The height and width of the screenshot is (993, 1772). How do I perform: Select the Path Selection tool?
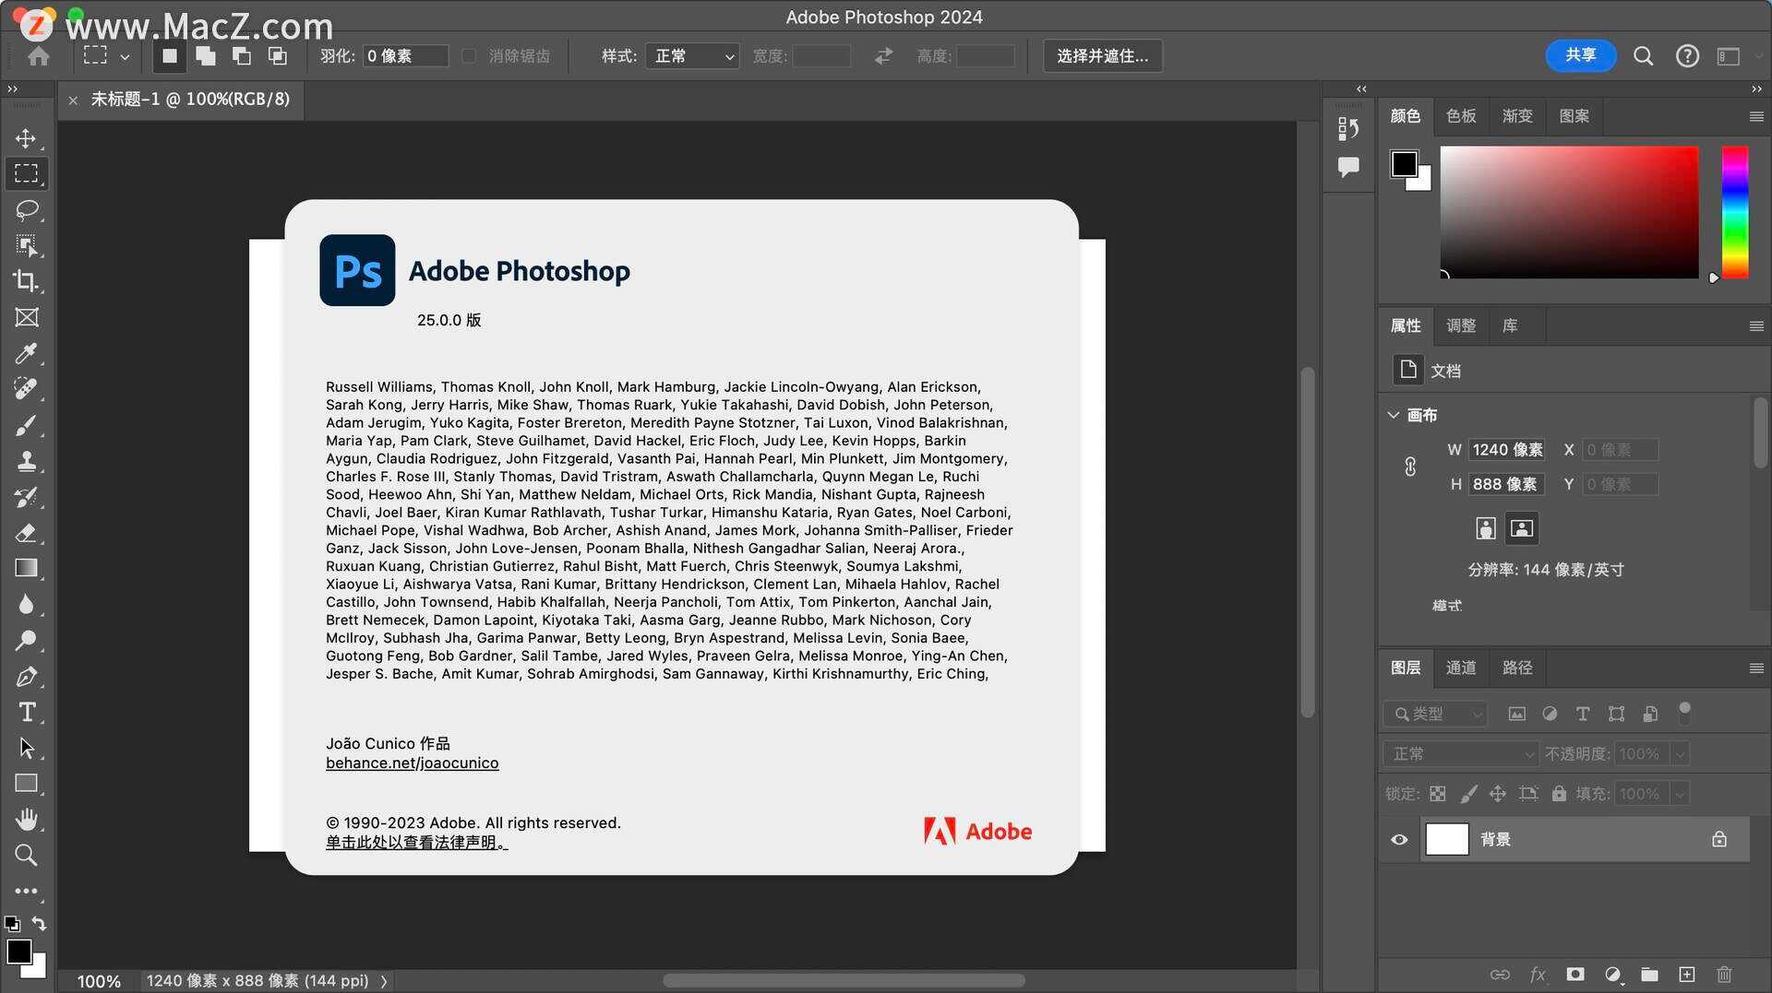click(26, 748)
